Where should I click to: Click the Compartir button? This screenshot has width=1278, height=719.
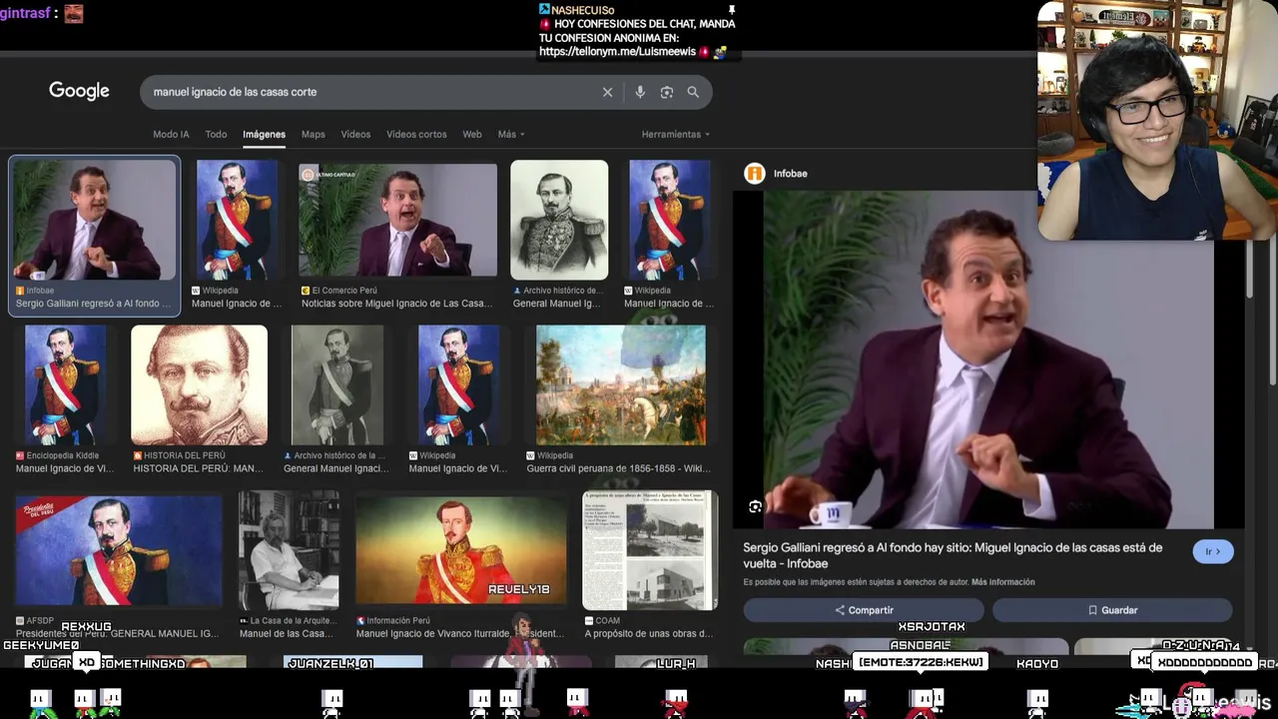tap(864, 610)
